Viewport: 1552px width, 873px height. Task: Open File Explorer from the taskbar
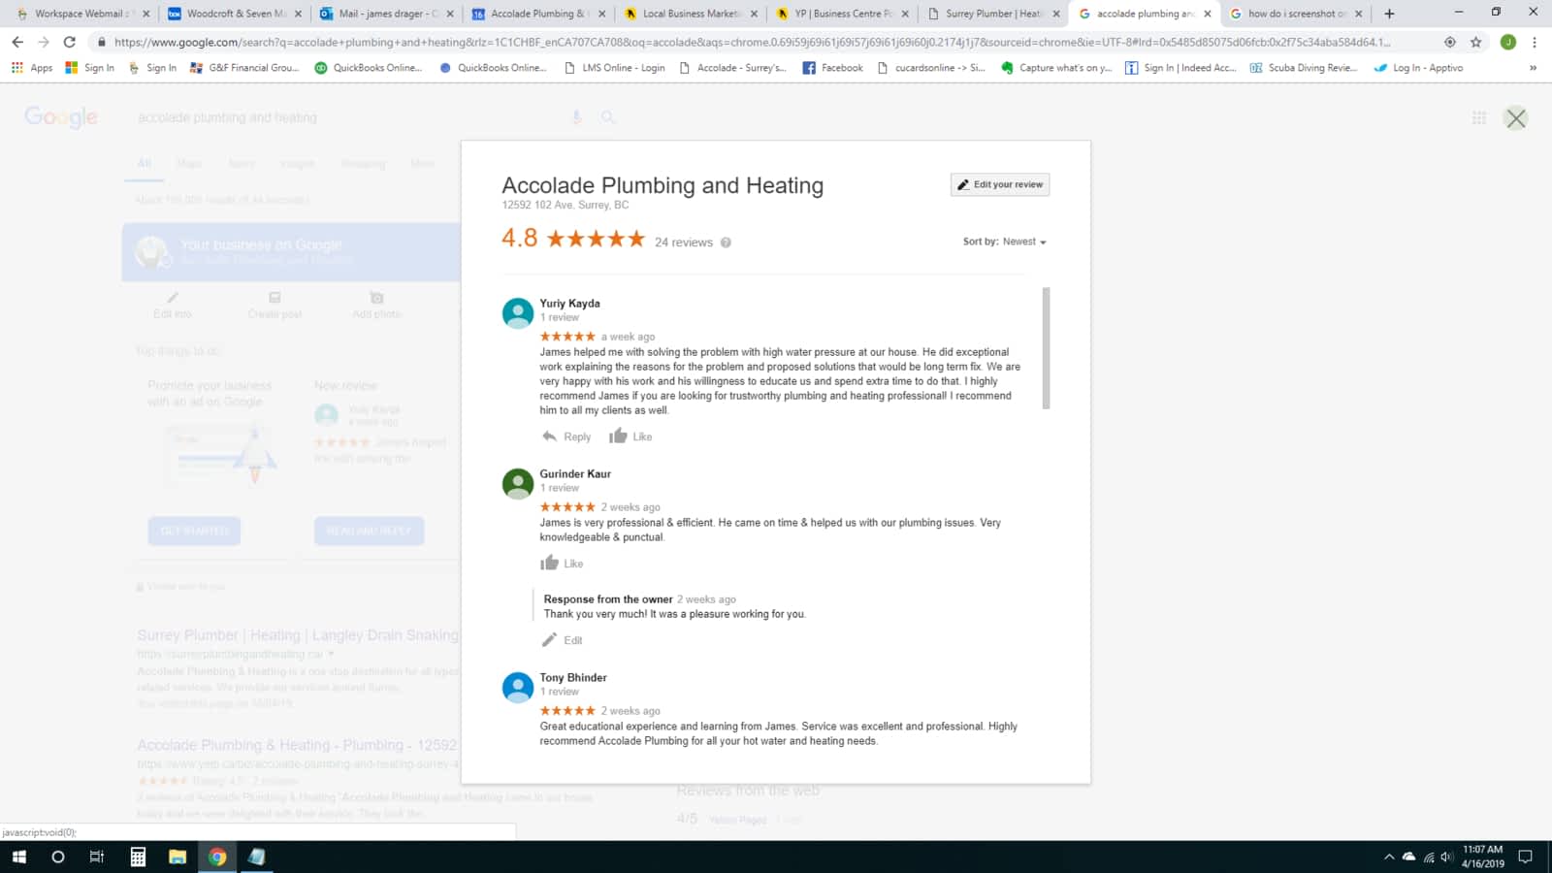coord(178,857)
